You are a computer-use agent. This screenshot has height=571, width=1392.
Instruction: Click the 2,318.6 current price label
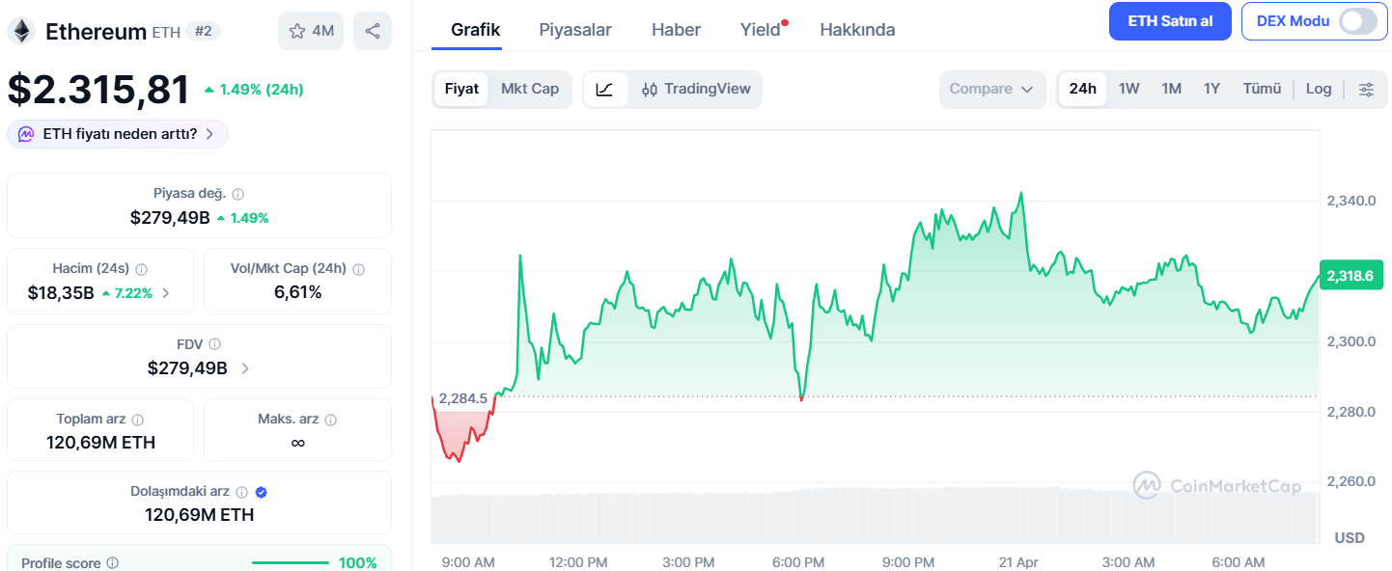1350,276
